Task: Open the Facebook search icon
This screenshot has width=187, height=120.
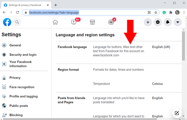Action: click(x=17, y=22)
